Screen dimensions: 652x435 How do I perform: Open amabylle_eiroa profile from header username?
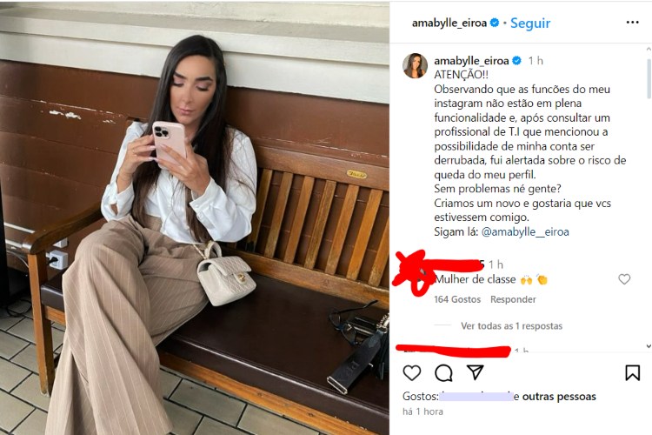[x=449, y=23]
